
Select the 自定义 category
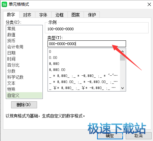click(24, 95)
